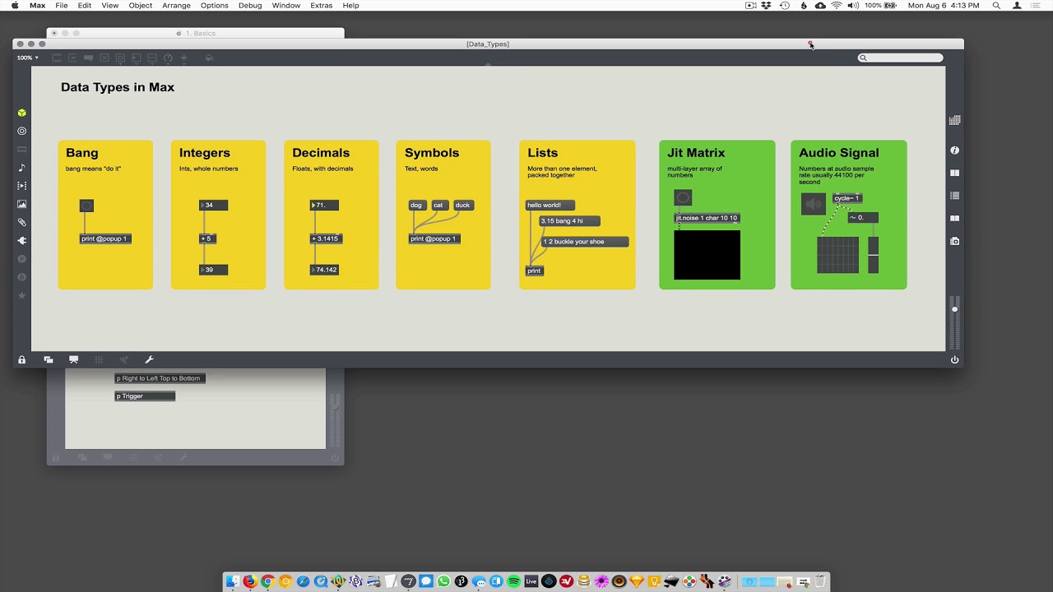Add a button object from top toolbar
The height and width of the screenshot is (592, 1053).
click(x=120, y=58)
